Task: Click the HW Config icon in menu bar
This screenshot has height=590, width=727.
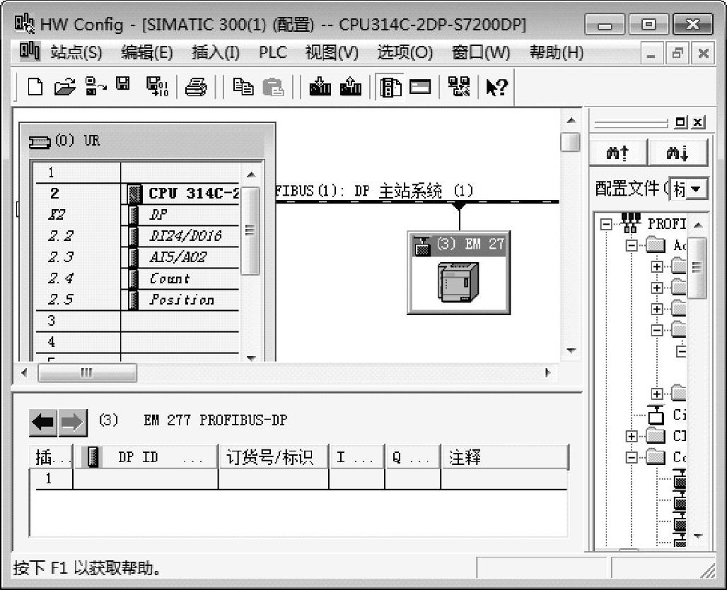Action: click(29, 52)
